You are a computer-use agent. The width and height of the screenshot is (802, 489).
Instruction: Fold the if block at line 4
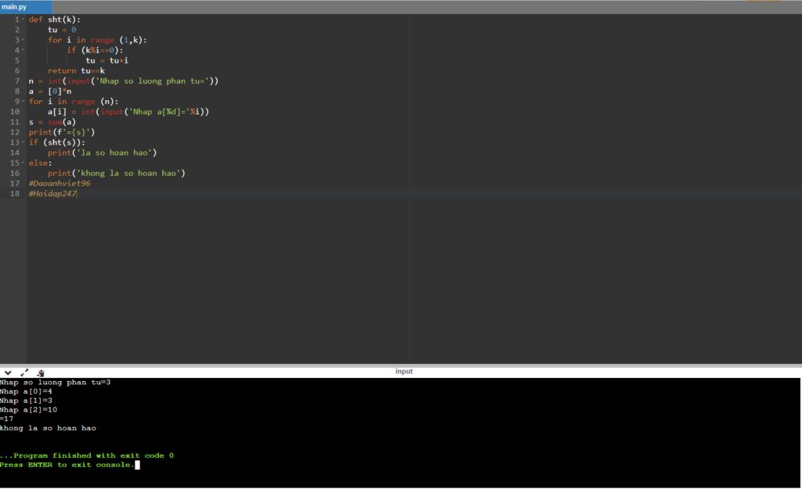coord(23,50)
